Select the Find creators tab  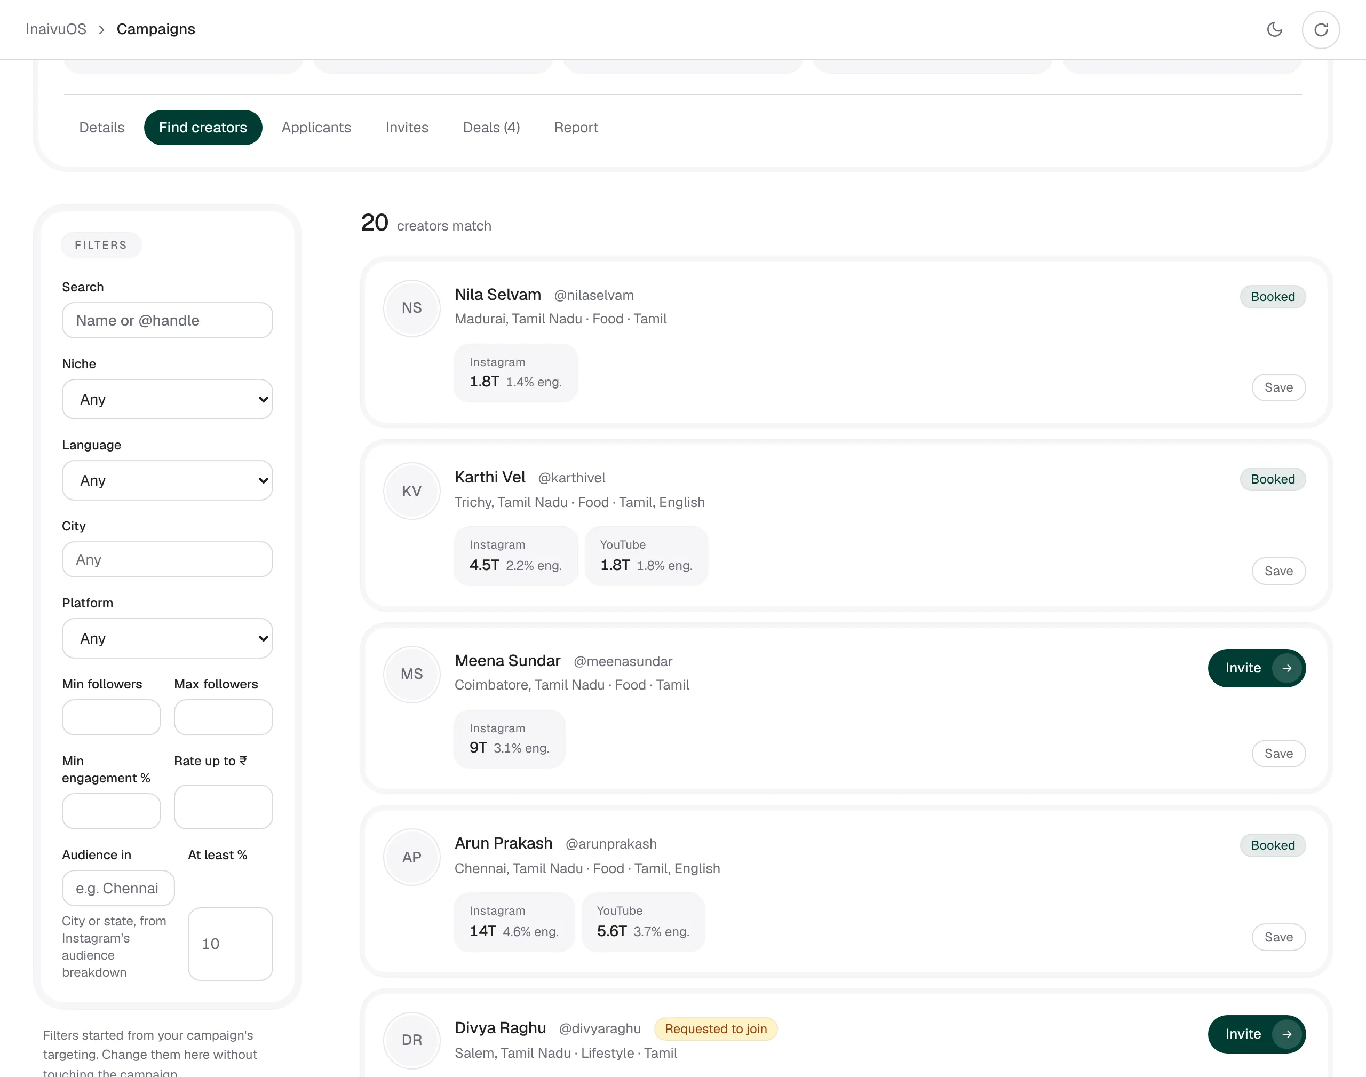[203, 128]
